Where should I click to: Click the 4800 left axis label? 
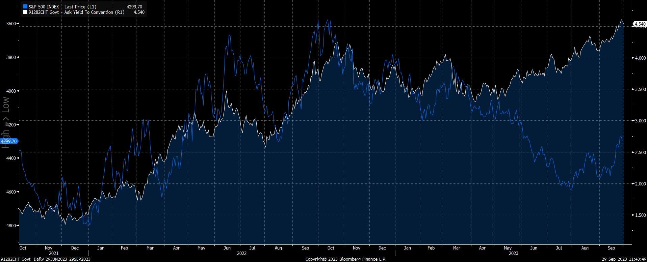pyautogui.click(x=11, y=226)
